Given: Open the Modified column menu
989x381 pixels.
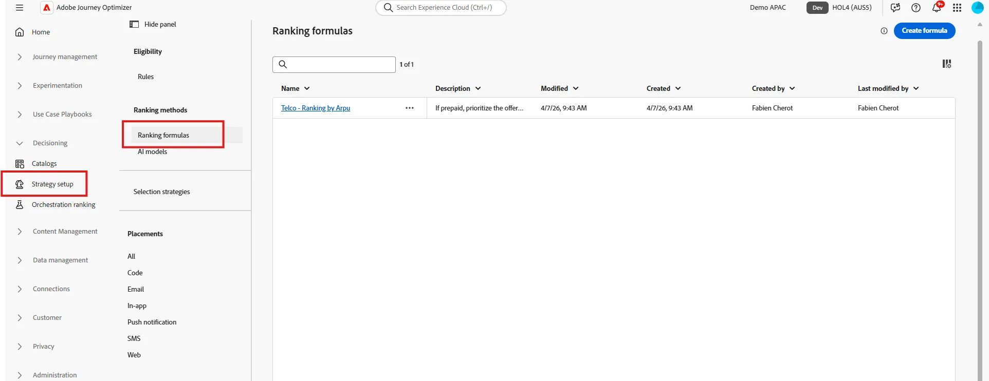Looking at the screenshot, I should coord(576,88).
